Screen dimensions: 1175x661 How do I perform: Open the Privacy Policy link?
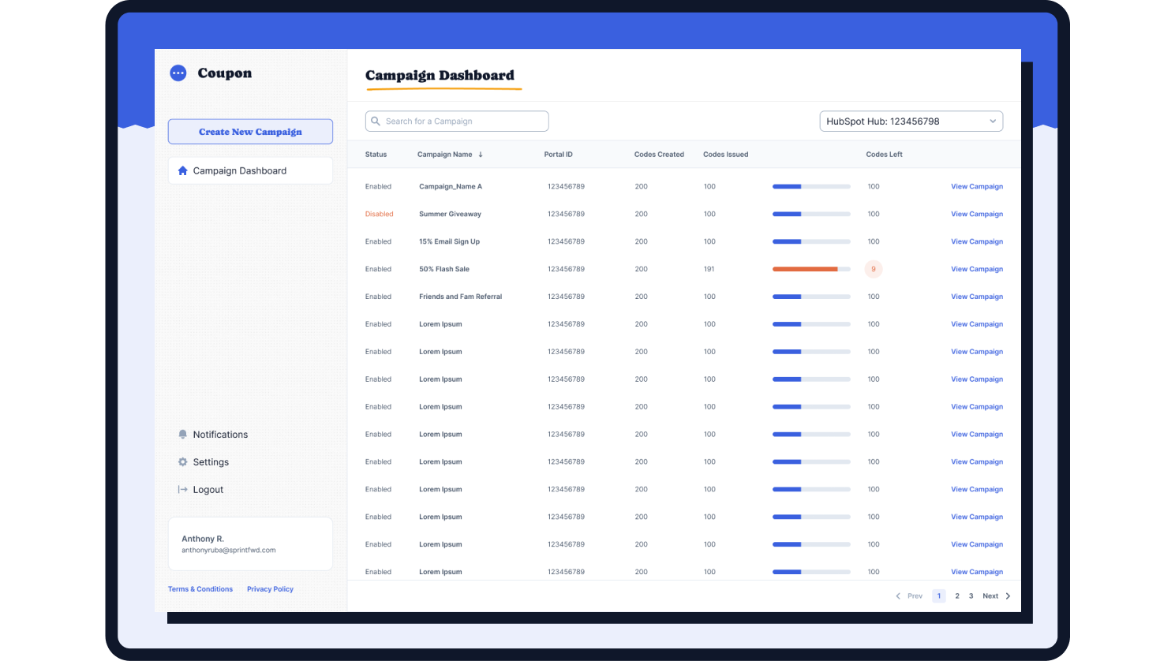(x=270, y=589)
